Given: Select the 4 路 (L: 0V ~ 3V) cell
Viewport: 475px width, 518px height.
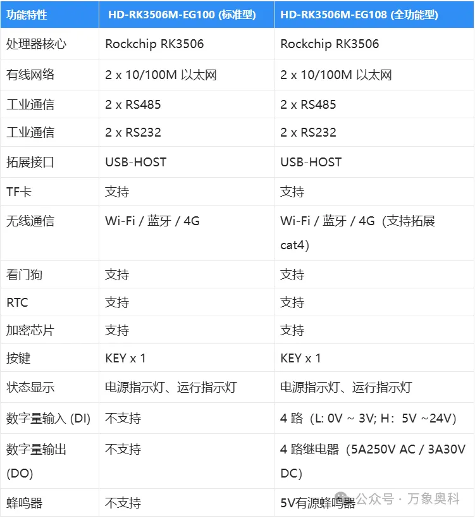Looking at the screenshot, I should tap(368, 419).
